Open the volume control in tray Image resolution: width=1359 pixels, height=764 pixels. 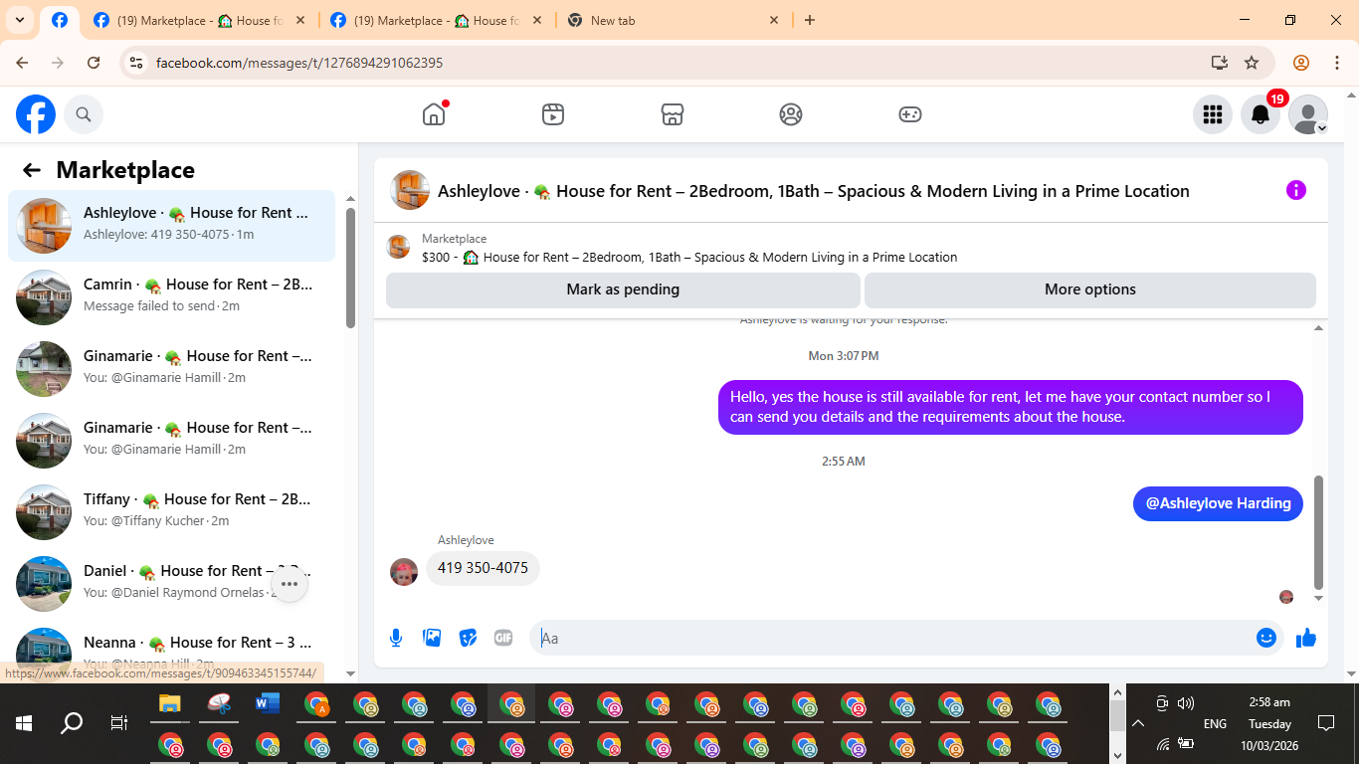[1186, 703]
